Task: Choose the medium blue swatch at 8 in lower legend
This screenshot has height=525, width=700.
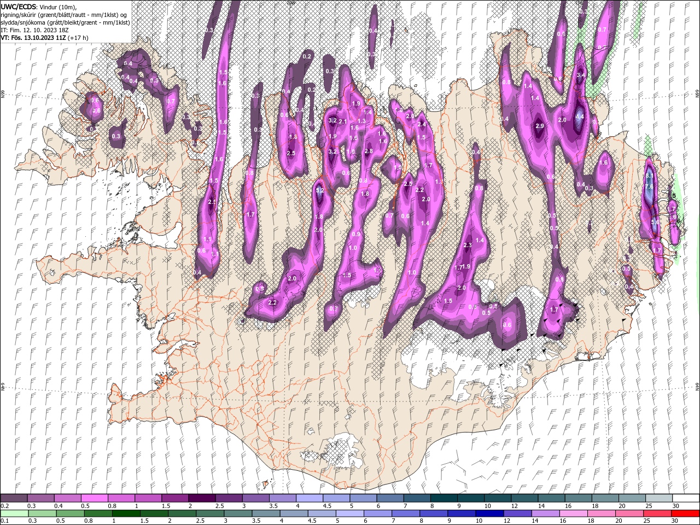Action: (434, 514)
